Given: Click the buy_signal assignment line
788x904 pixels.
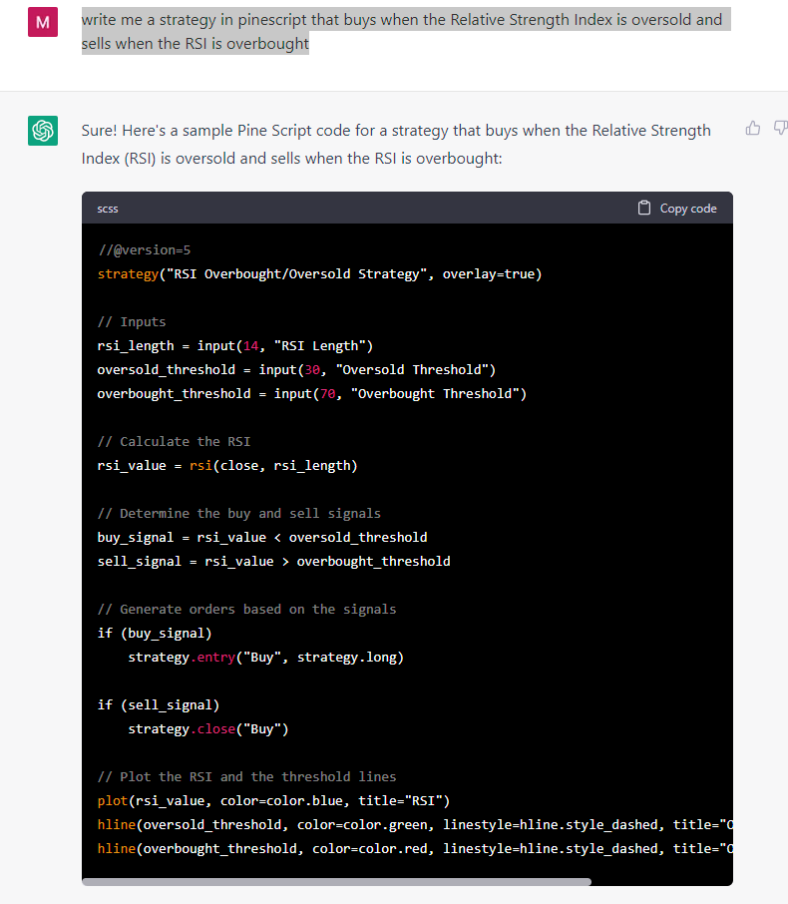Looking at the screenshot, I should point(261,537).
